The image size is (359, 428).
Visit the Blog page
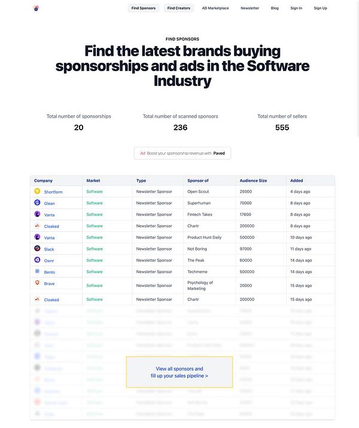pyautogui.click(x=275, y=8)
